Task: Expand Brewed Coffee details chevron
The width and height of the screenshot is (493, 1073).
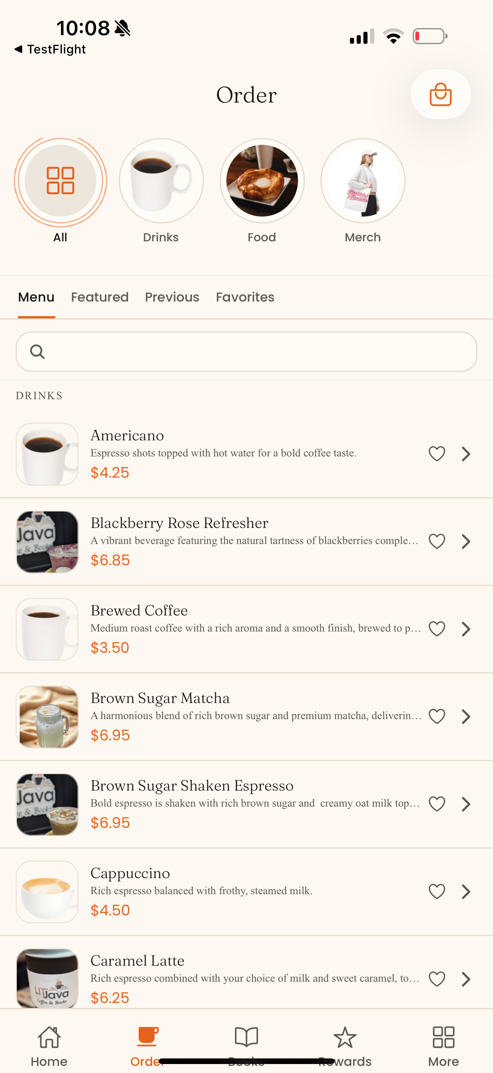Action: click(x=466, y=629)
